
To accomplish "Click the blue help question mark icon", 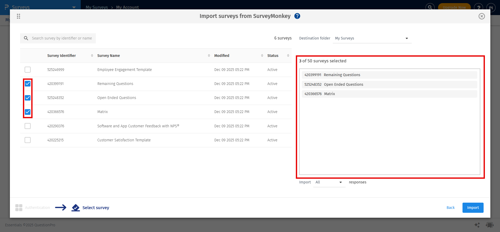I will pyautogui.click(x=297, y=16).
